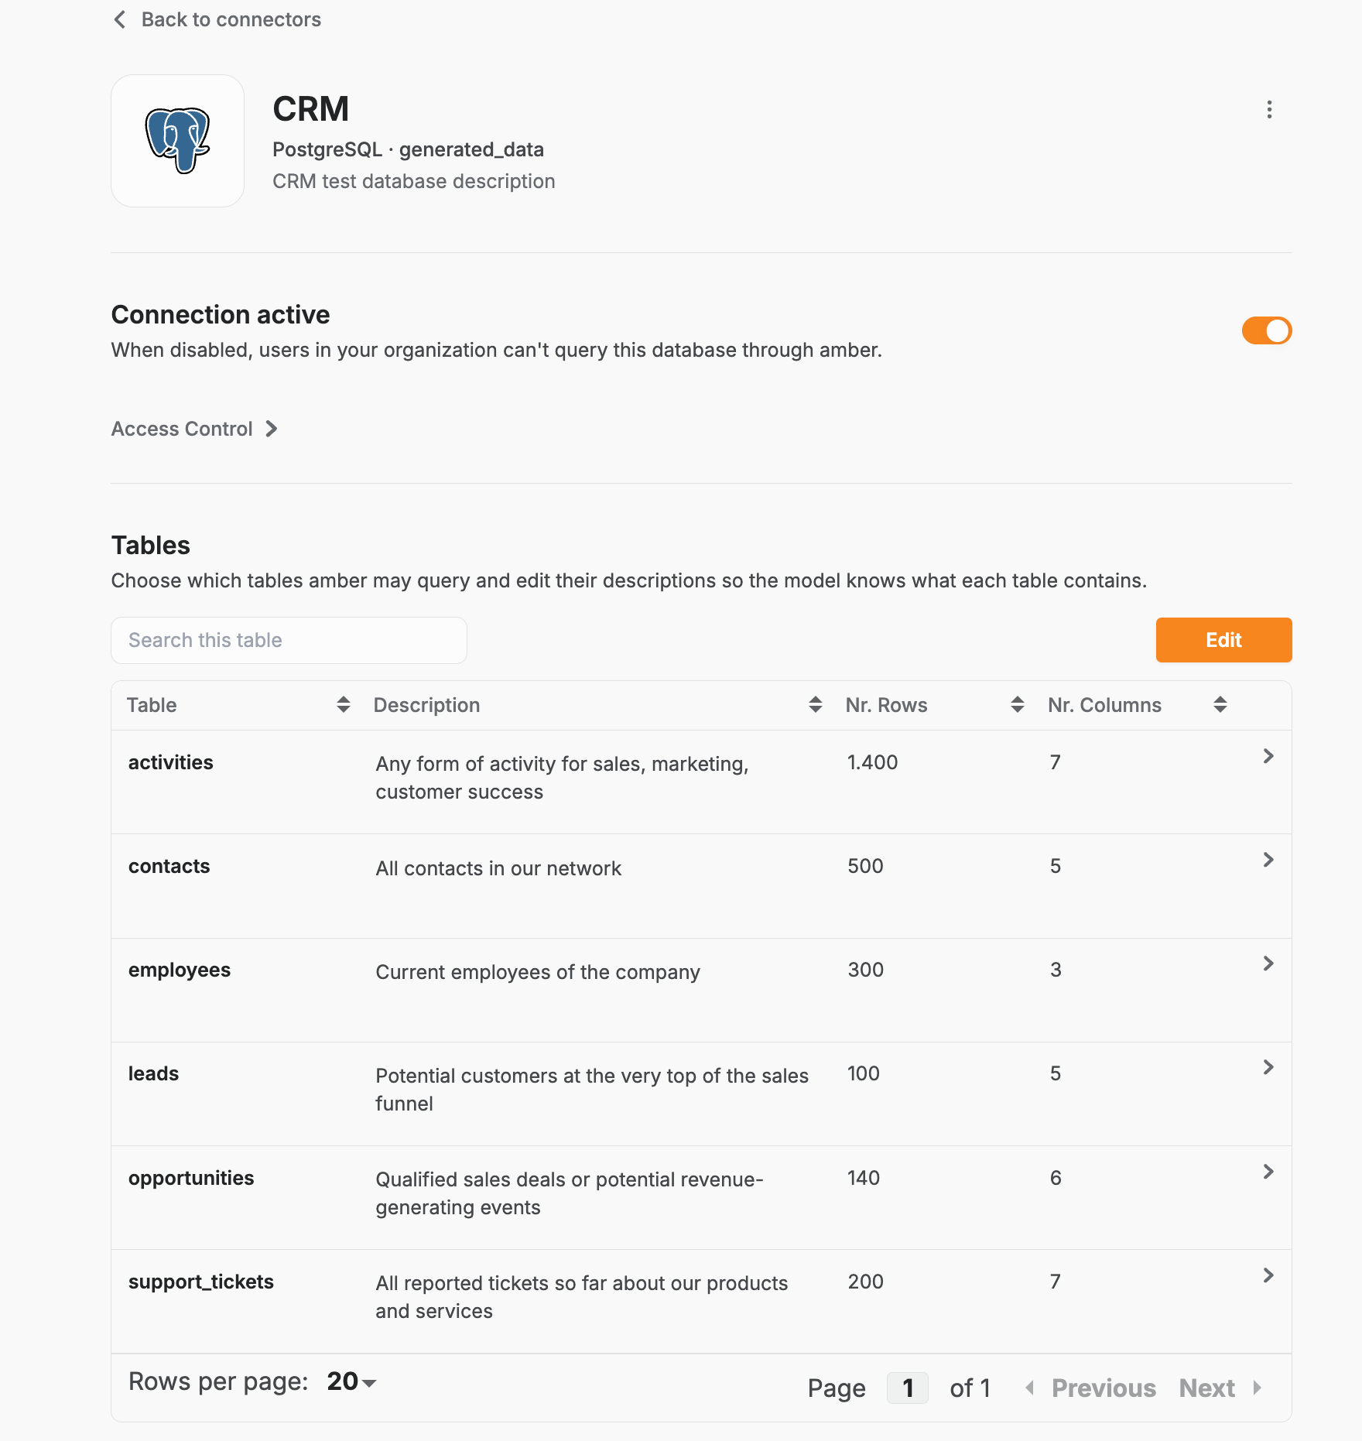Sort by Description column arrows
This screenshot has width=1362, height=1441.
click(815, 704)
